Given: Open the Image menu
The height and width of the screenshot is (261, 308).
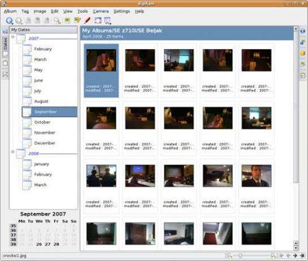Looking at the screenshot, I should click(x=40, y=11).
